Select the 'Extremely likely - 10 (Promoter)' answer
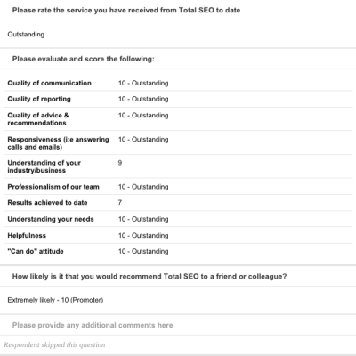Screen dimensions: 356x356 click(x=55, y=300)
